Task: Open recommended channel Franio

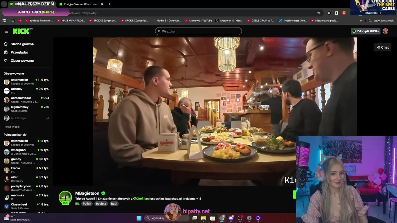Action: click(26, 170)
